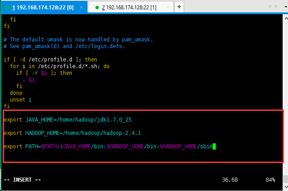Screen dimensions: 288x191
Task: Click the cursor position '36,68' in status line
Action: pos(230,179)
